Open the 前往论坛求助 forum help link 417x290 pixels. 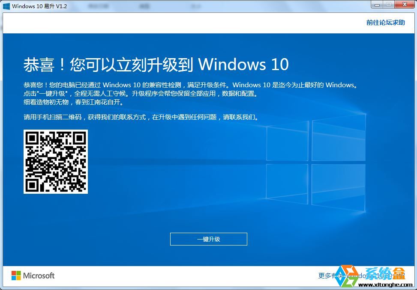[385, 23]
